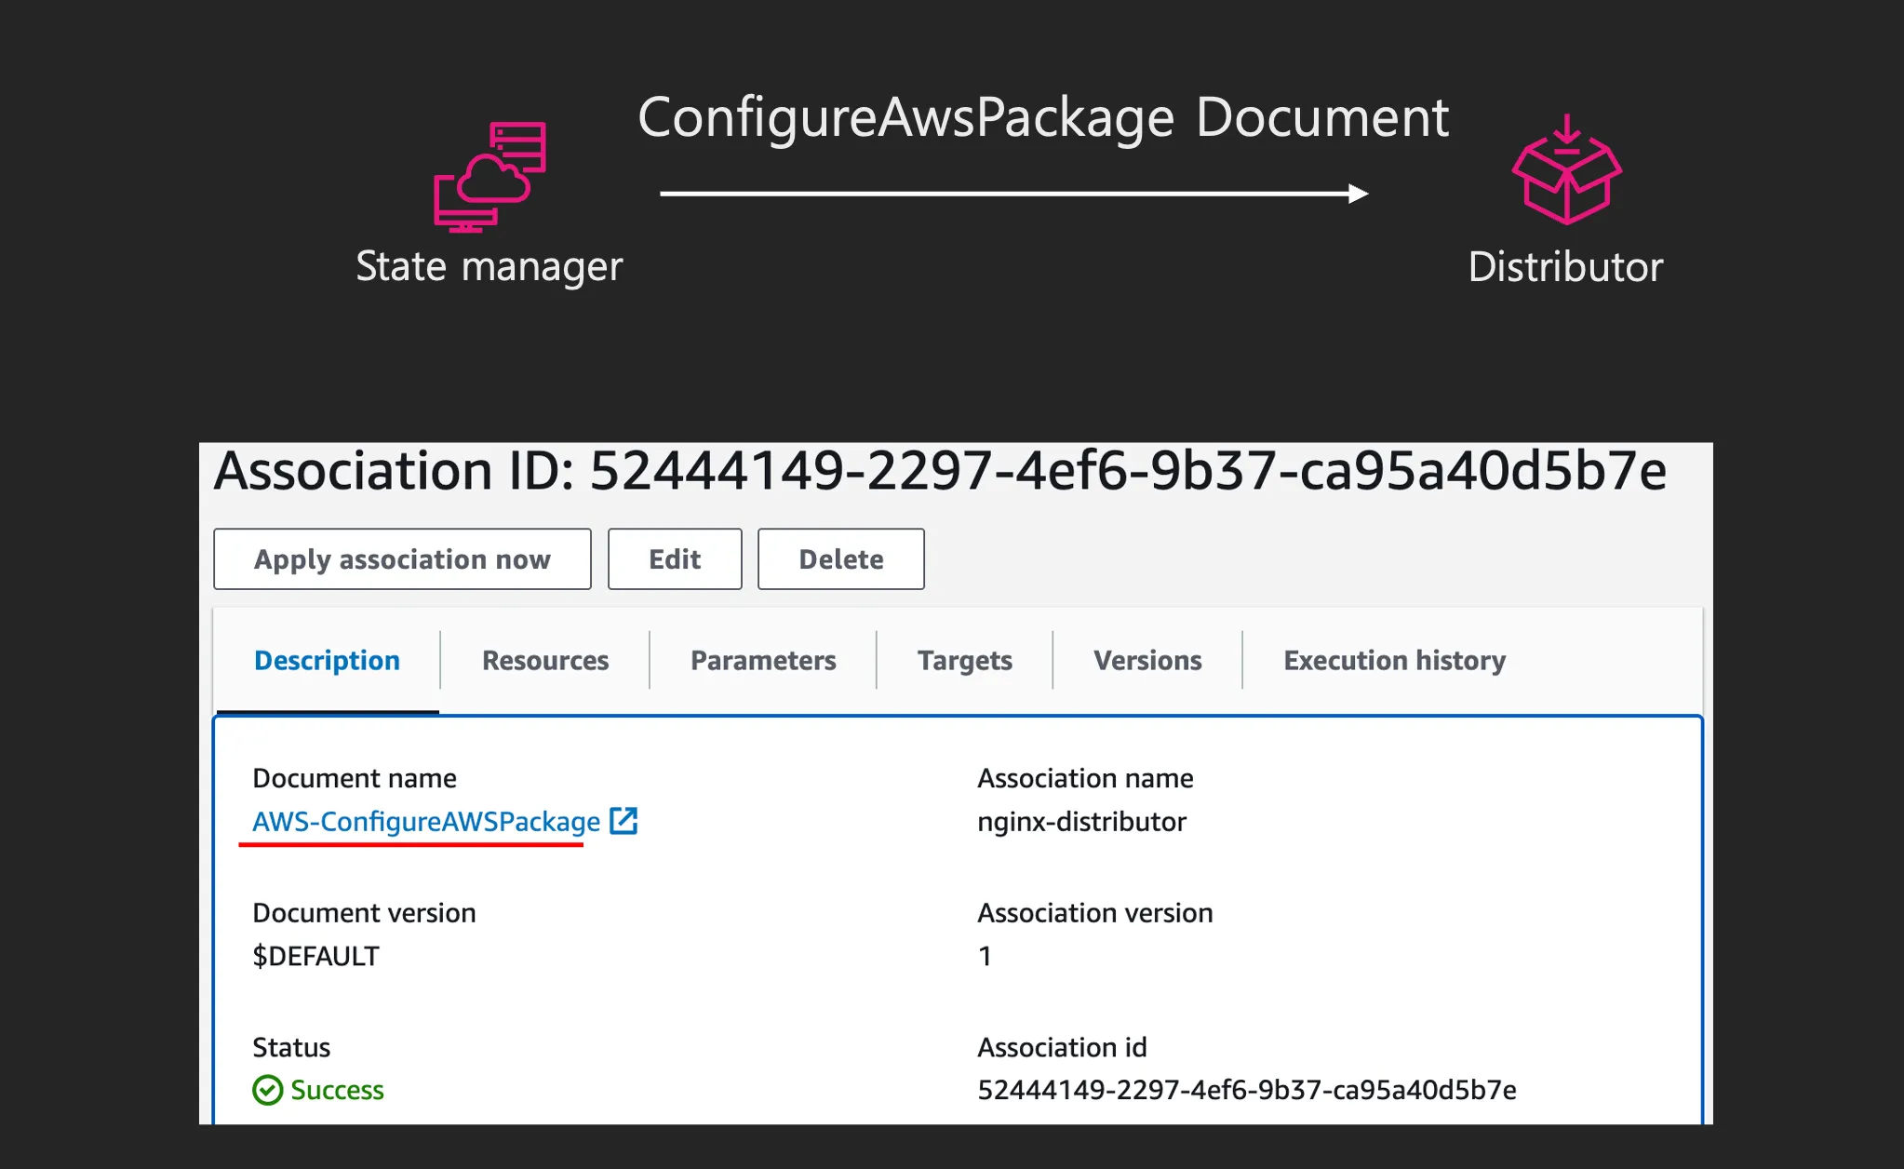Click the $DEFAULT document version value
The width and height of the screenshot is (1904, 1169).
(x=316, y=956)
